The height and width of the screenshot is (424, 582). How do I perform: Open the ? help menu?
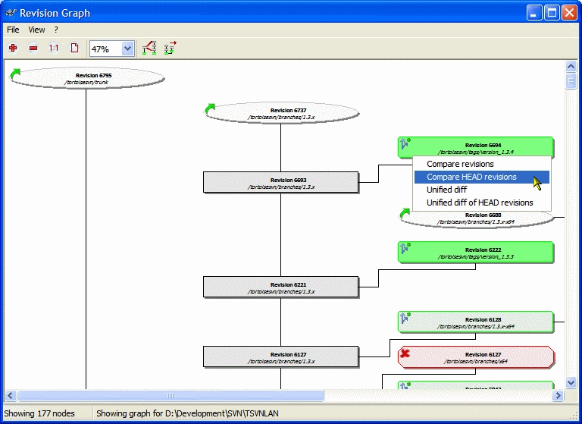click(56, 30)
